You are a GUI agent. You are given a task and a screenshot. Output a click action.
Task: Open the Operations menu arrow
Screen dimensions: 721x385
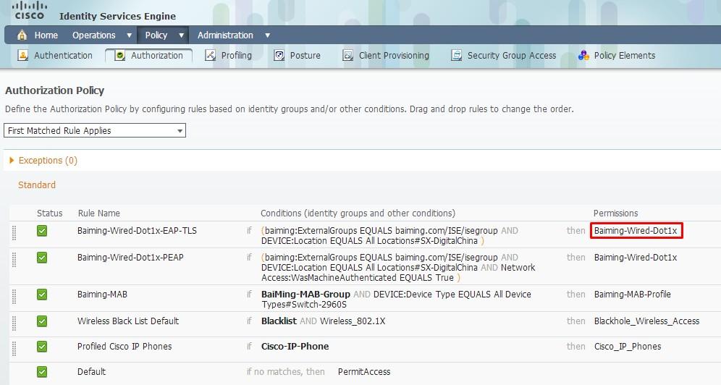coord(129,35)
